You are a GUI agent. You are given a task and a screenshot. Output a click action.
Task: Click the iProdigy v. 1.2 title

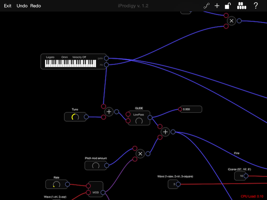(133, 6)
